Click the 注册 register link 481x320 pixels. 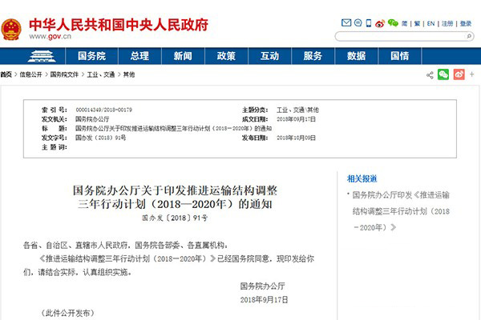[x=447, y=24]
